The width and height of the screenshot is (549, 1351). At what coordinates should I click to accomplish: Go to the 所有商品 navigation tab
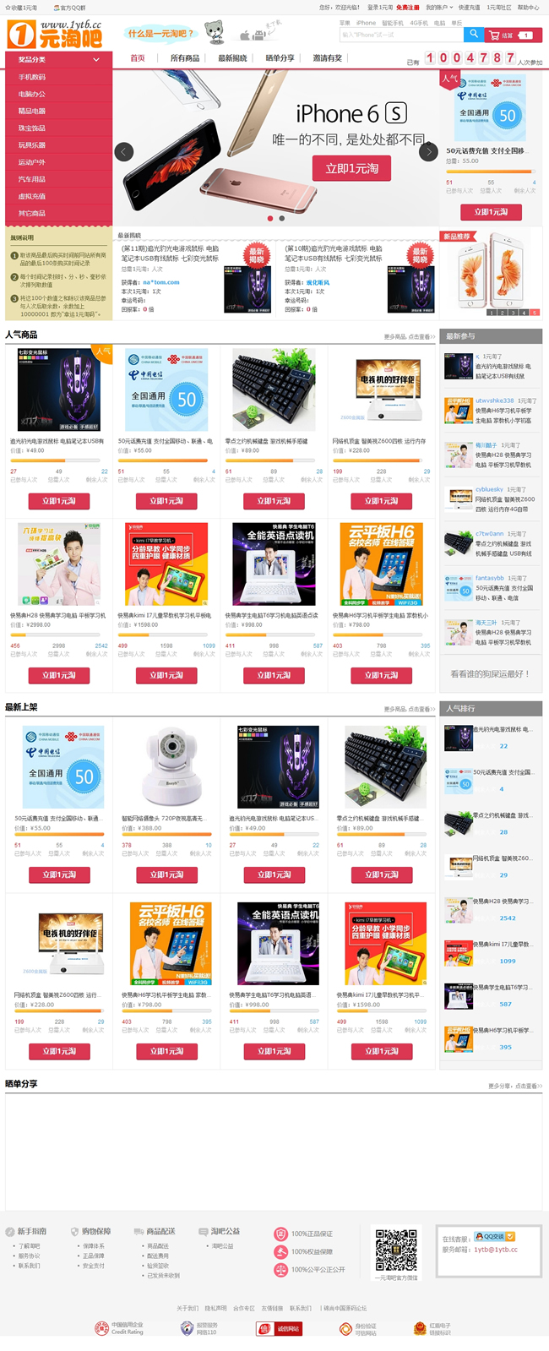coord(185,58)
